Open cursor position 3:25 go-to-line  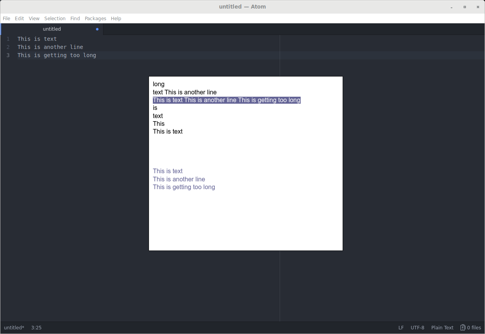[36, 328]
